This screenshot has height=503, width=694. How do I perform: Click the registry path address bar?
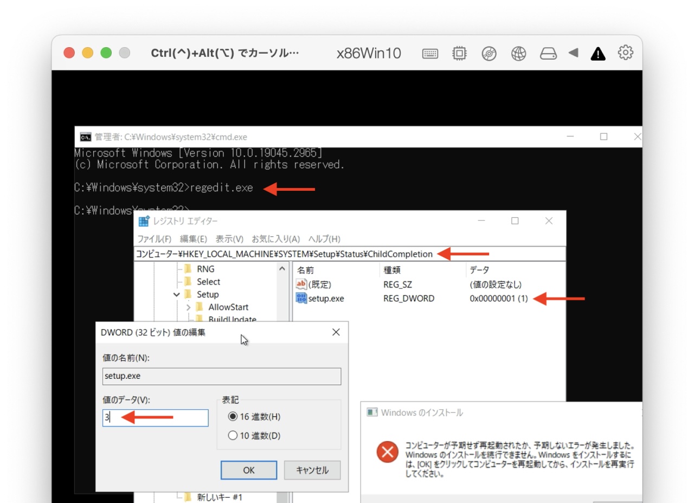point(350,254)
